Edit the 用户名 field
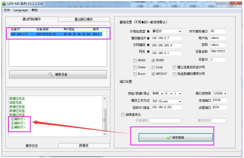Image resolution: width=244 pixels, height=158 pixels. [x=218, y=38]
